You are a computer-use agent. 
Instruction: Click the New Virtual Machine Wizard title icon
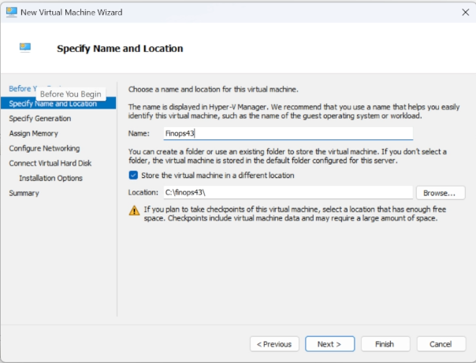click(12, 12)
